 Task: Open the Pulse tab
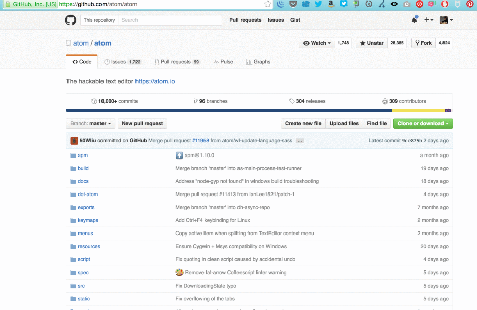point(223,62)
